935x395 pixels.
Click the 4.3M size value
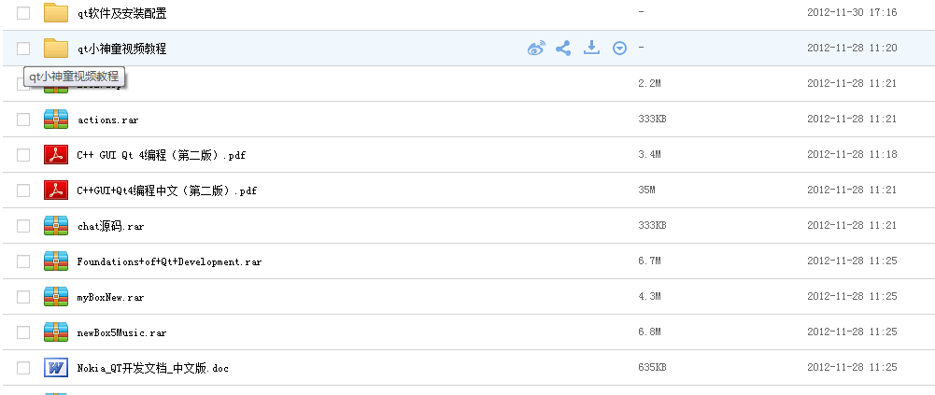pyautogui.click(x=649, y=296)
